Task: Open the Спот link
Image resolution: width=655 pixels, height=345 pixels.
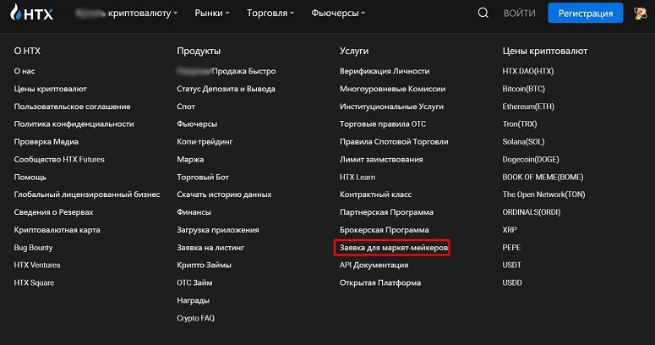Action: [x=186, y=107]
